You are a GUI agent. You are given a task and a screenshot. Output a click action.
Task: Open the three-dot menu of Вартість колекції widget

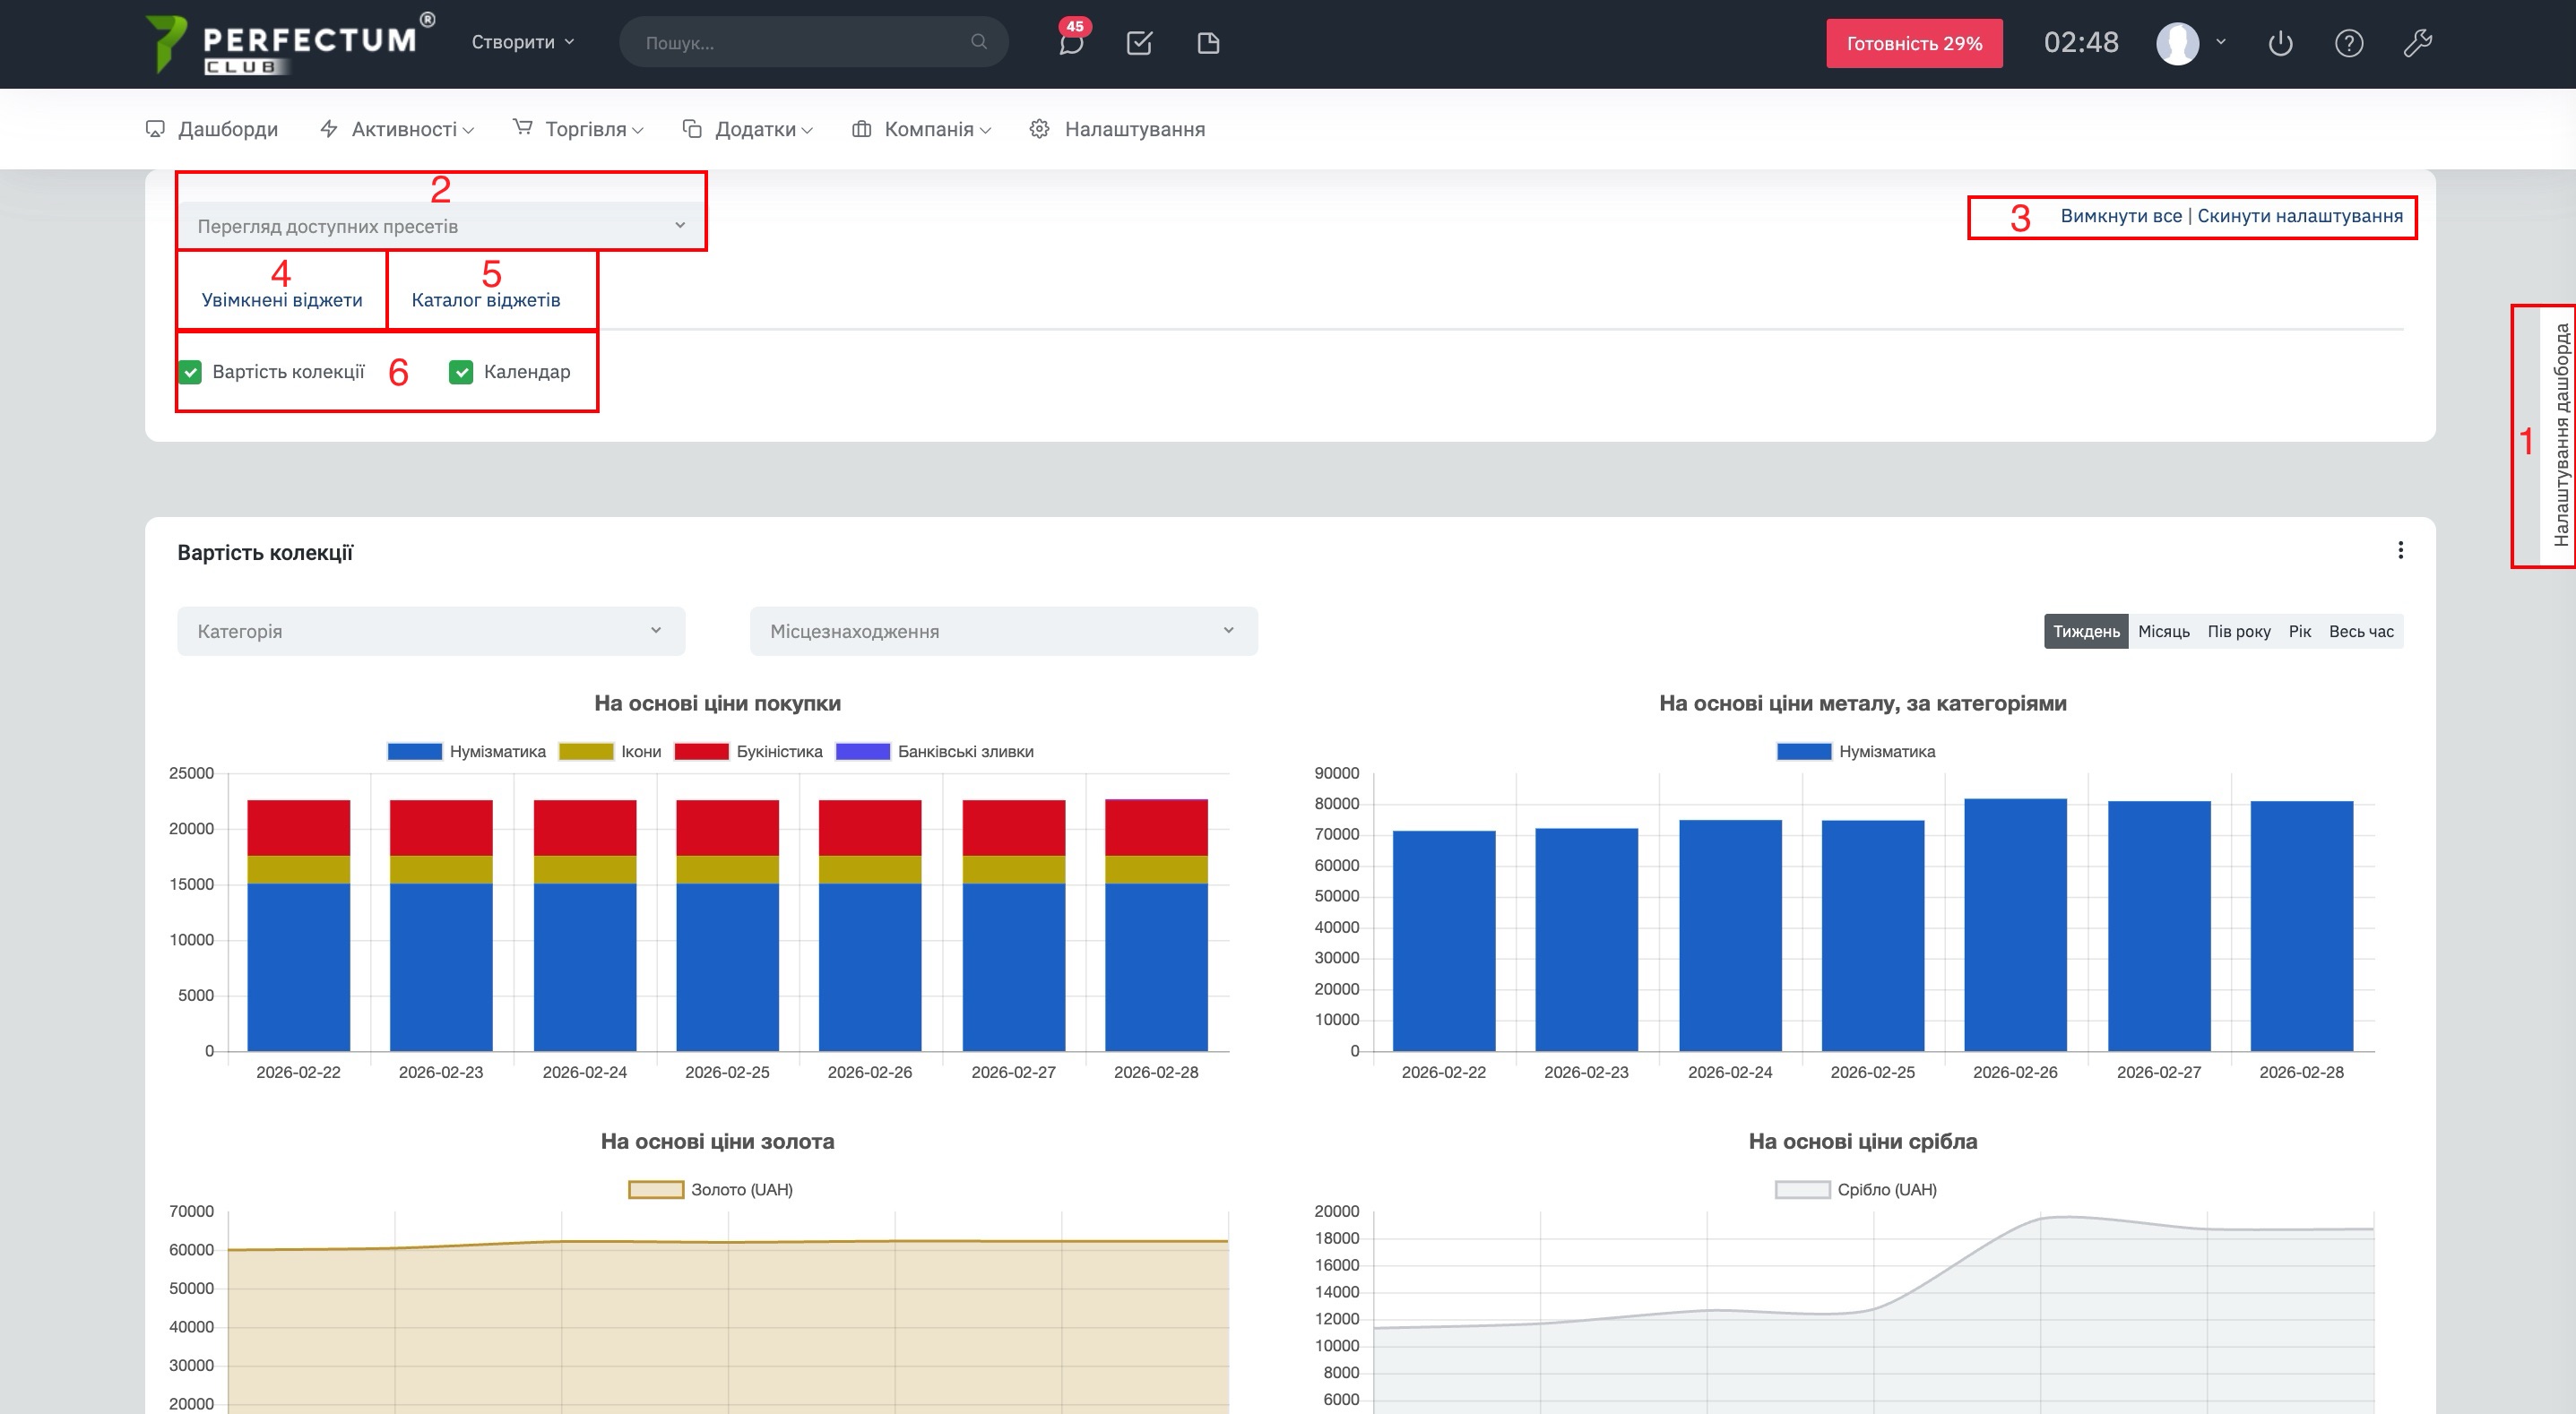coord(2400,550)
